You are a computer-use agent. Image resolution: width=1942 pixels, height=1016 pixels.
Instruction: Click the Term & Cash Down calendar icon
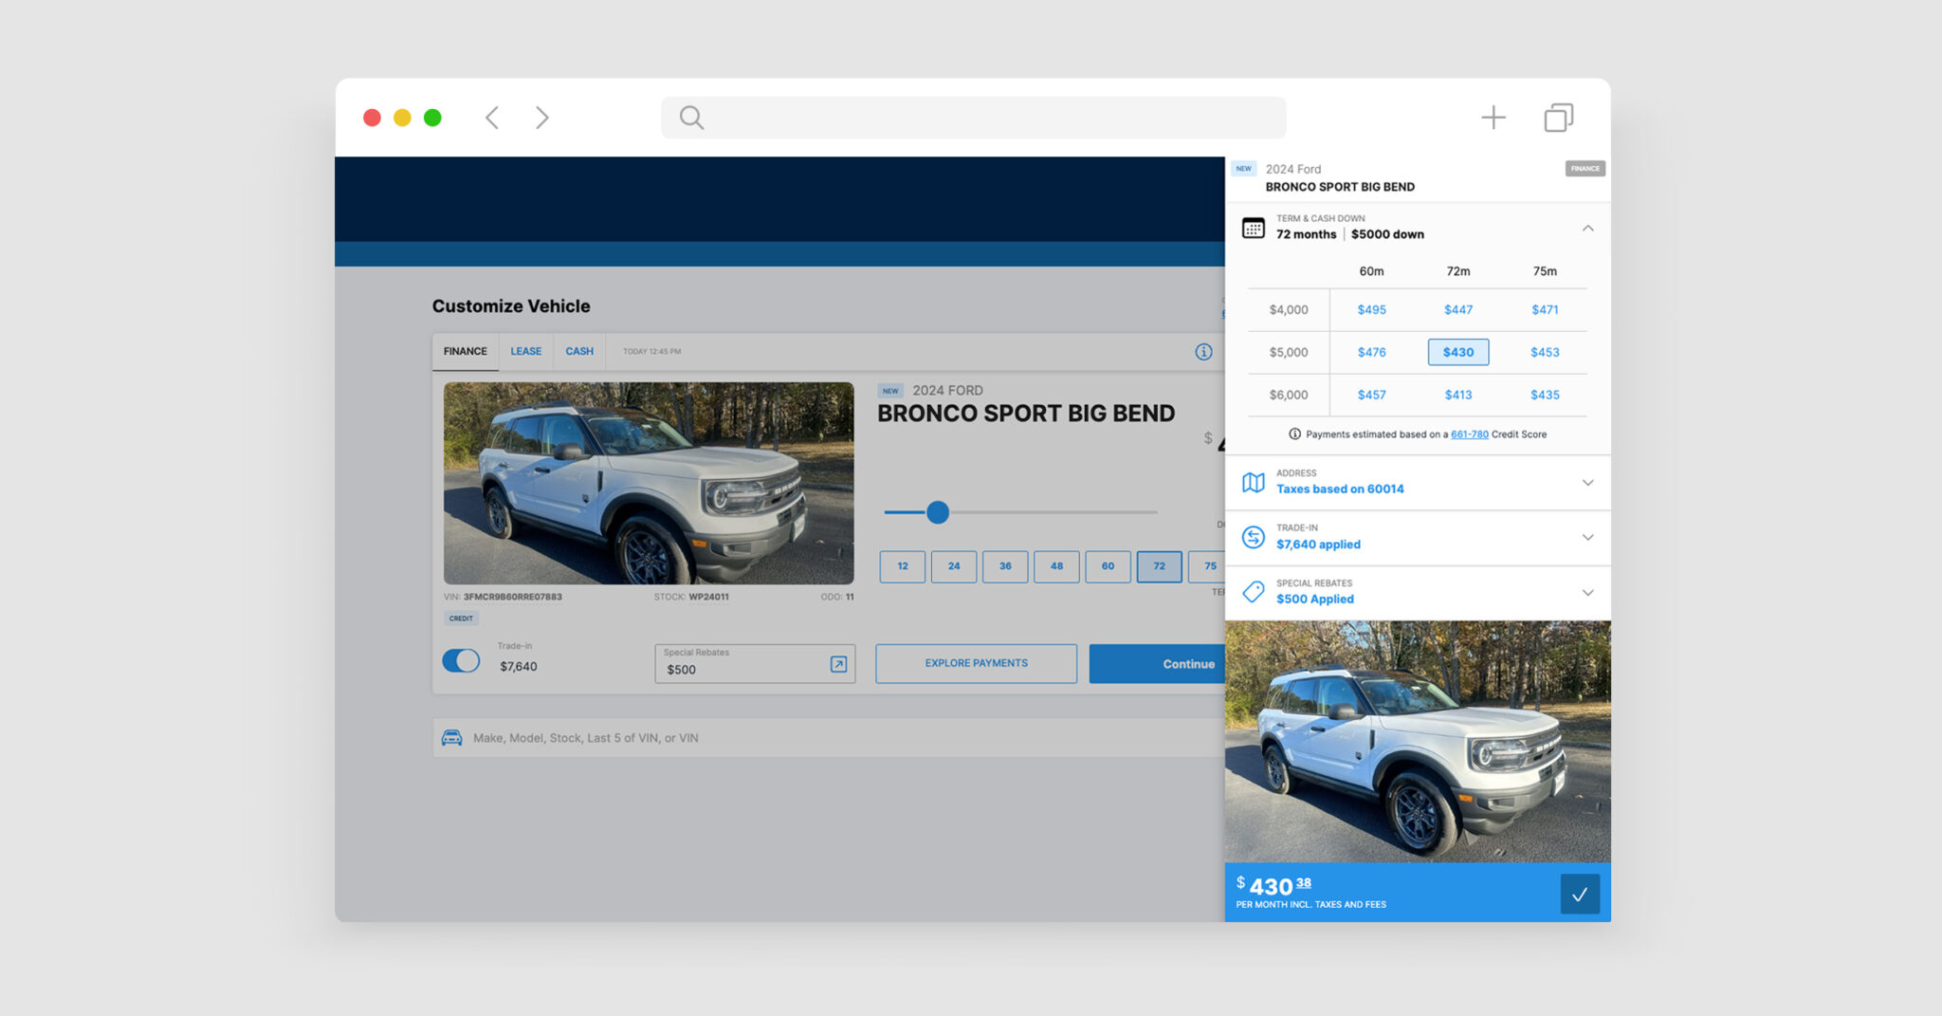point(1254,228)
